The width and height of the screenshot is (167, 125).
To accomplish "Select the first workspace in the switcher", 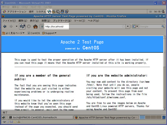I will (142, 117).
